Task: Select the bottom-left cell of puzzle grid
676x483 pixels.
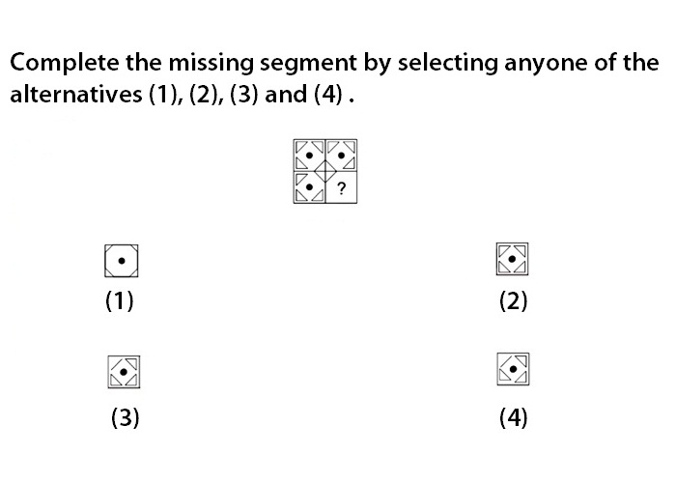Action: click(x=309, y=187)
